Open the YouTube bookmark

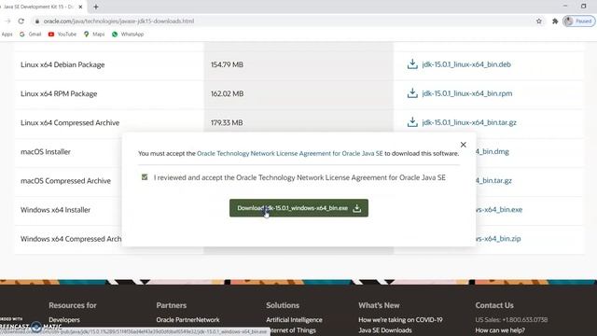pos(62,34)
